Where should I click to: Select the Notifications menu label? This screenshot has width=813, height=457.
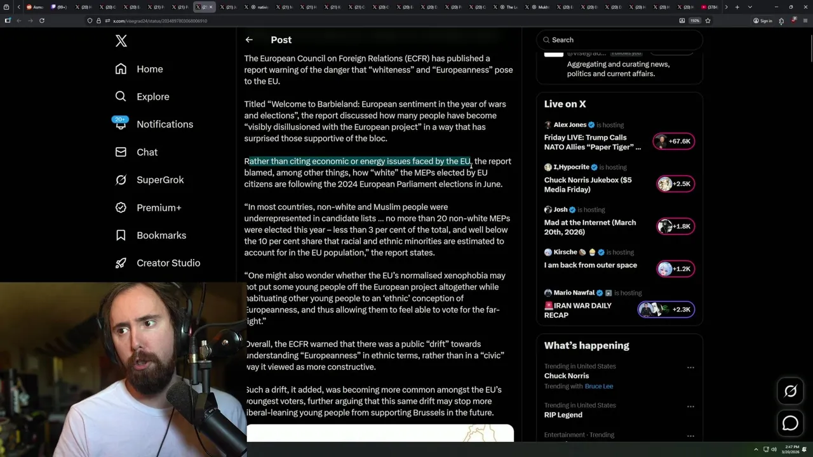click(165, 124)
